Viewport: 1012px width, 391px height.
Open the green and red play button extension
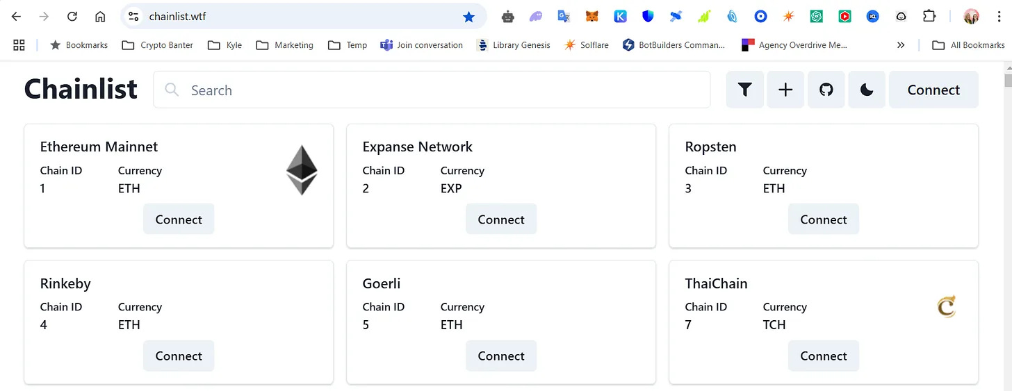[x=844, y=17]
